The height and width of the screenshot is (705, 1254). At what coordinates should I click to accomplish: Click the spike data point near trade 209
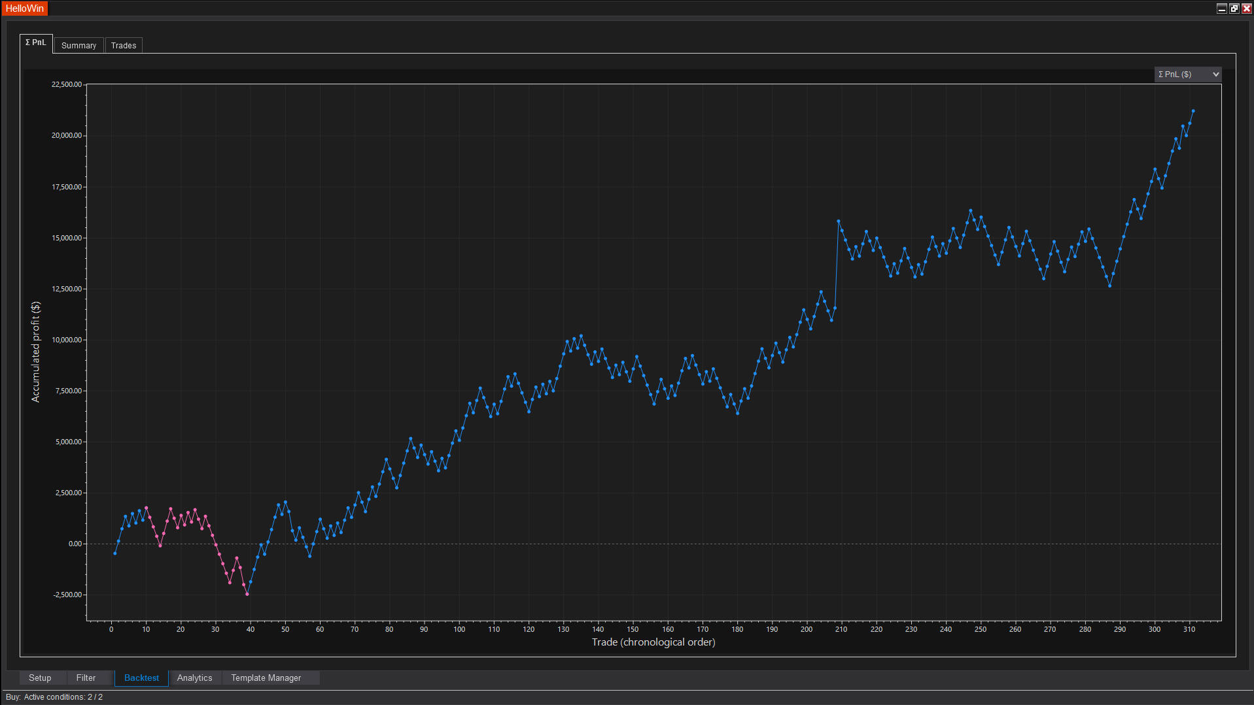click(838, 221)
